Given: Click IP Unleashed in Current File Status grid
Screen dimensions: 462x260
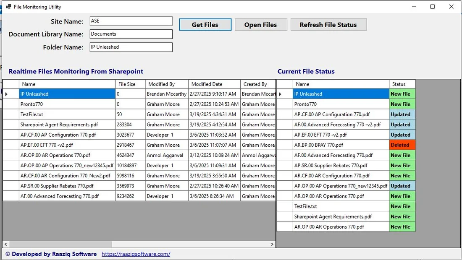Looking at the screenshot, I should point(341,94).
